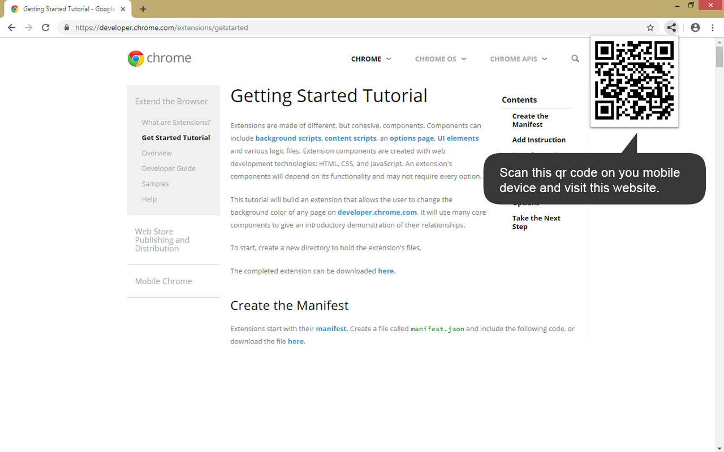Restore down the Chrome window
Image resolution: width=724 pixels, height=452 pixels.
[691, 5]
